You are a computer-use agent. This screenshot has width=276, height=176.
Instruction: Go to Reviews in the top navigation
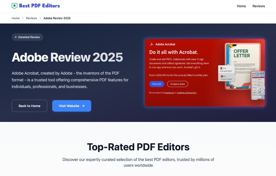(x=258, y=6)
